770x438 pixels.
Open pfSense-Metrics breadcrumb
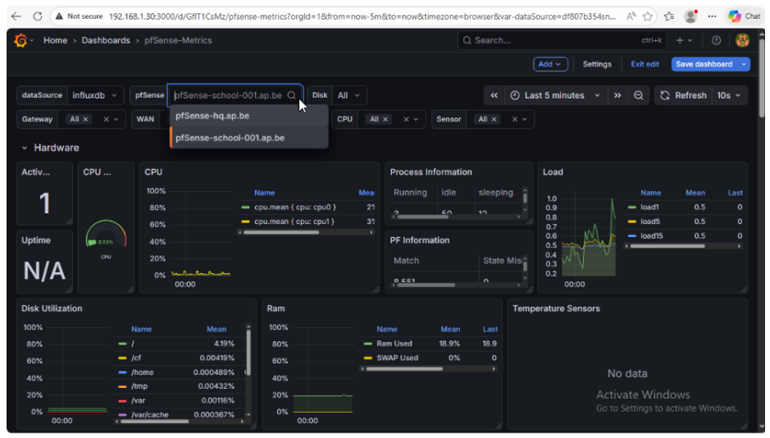tap(178, 40)
